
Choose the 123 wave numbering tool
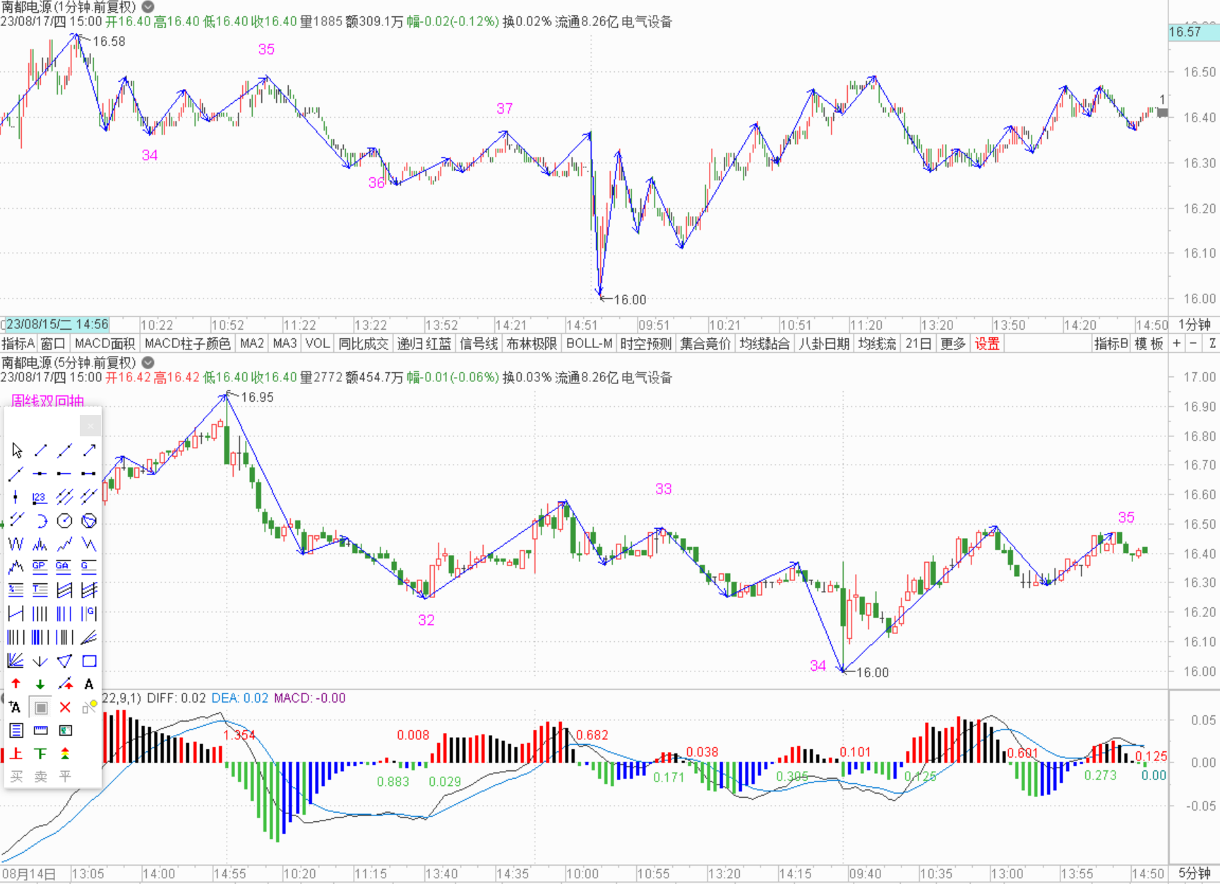[x=40, y=497]
